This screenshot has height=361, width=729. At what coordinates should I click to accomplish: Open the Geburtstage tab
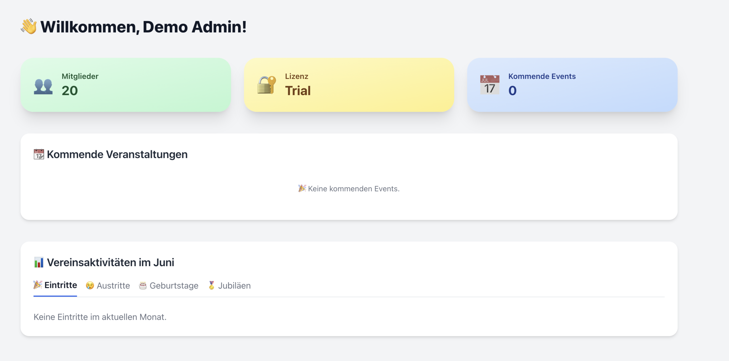pyautogui.click(x=174, y=286)
